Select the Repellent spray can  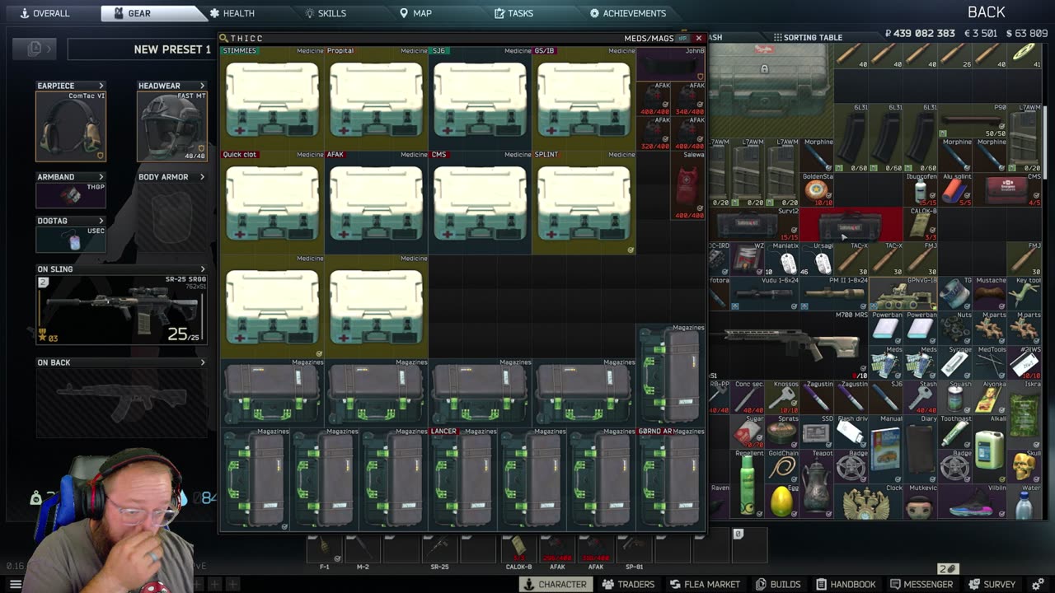[746, 484]
